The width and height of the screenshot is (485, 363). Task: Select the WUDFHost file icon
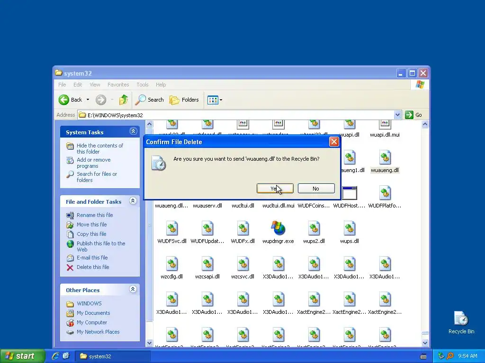click(350, 193)
